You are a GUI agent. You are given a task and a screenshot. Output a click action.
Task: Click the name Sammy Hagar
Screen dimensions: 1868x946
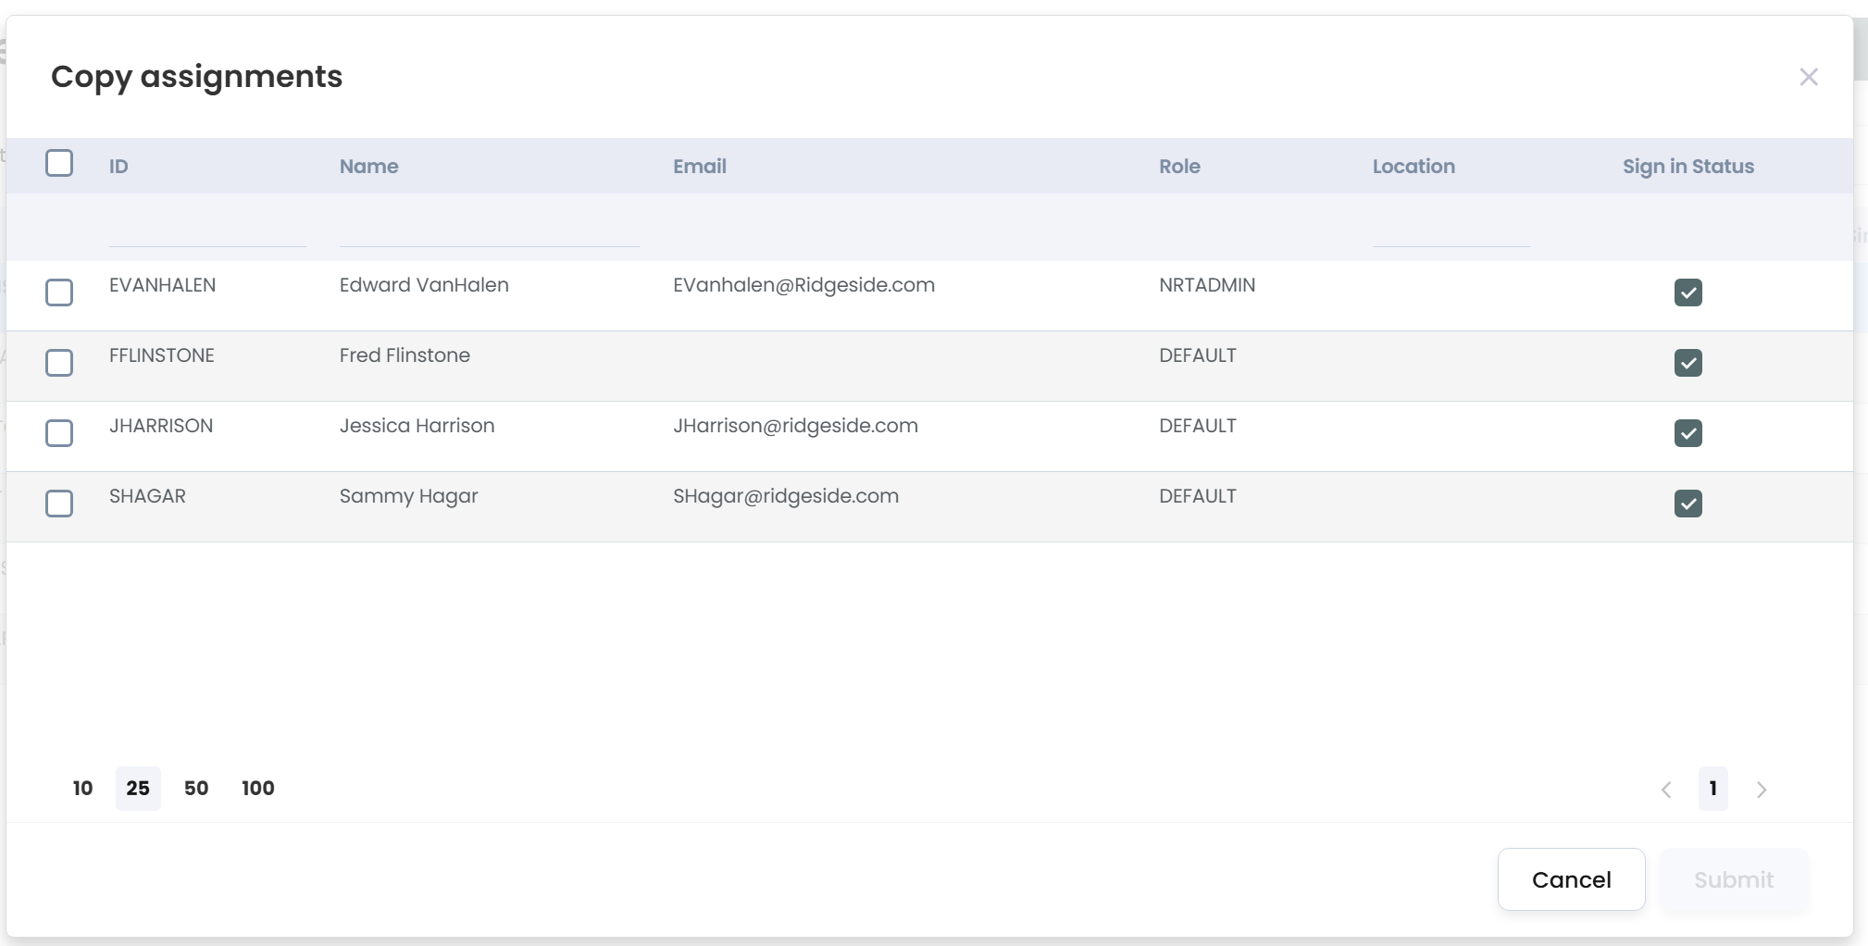coord(408,496)
